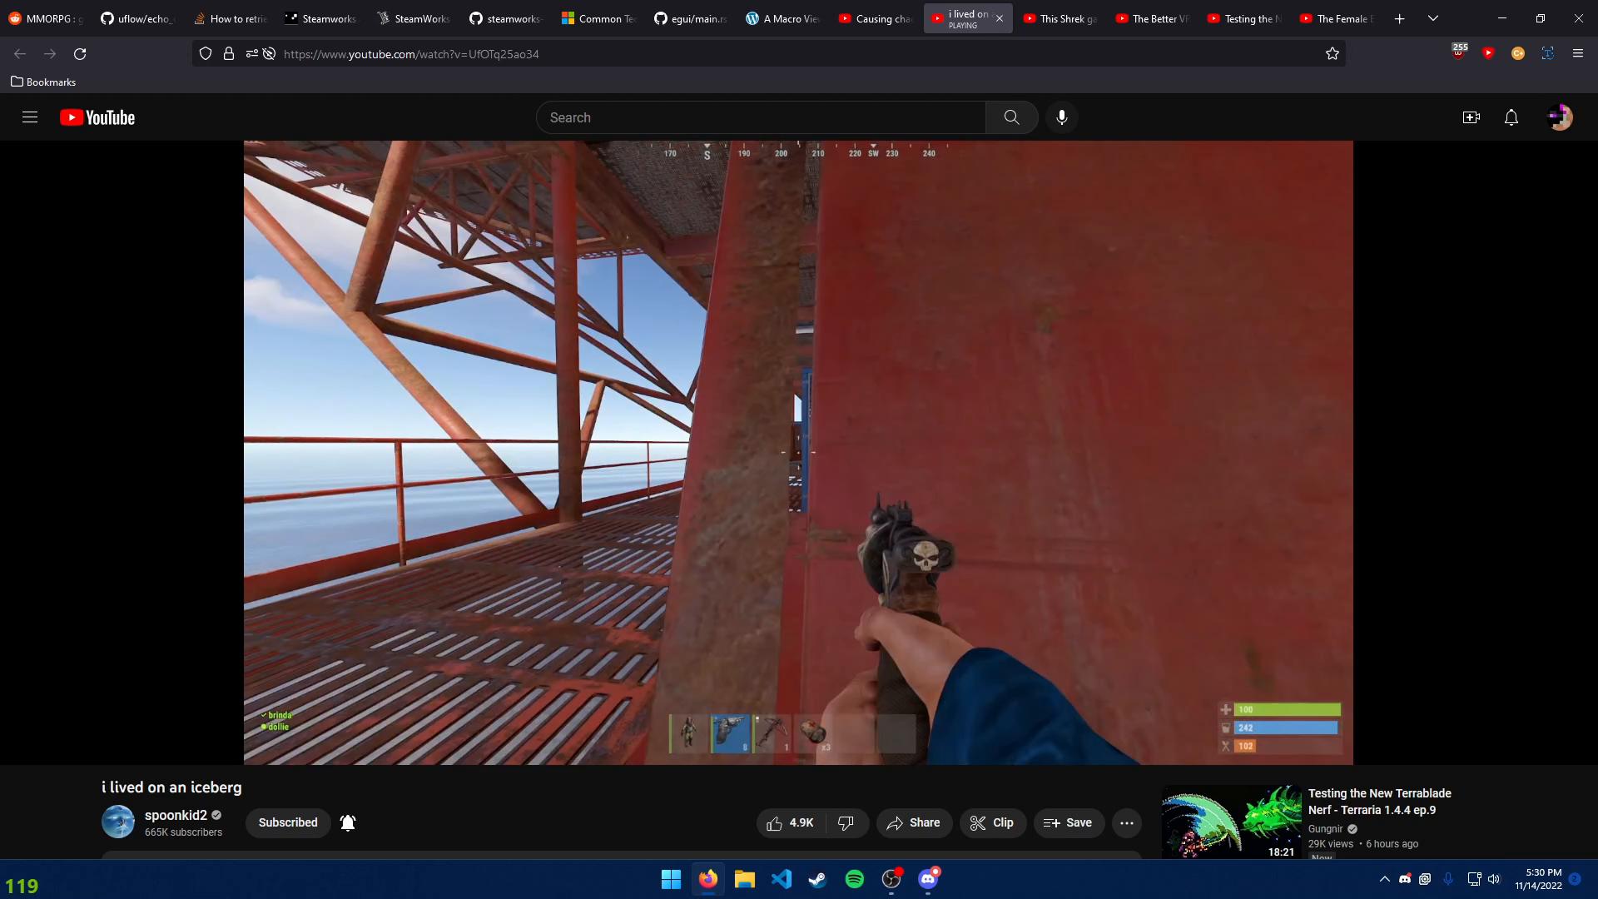This screenshot has width=1598, height=899.
Task: Switch to the uflow/echo GitHub tab
Action: click(x=138, y=18)
